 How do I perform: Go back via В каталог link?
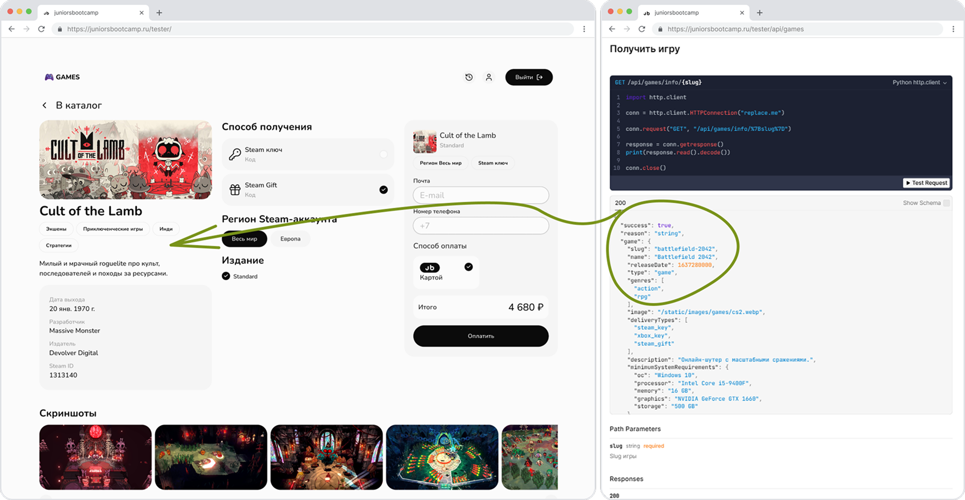pos(72,105)
